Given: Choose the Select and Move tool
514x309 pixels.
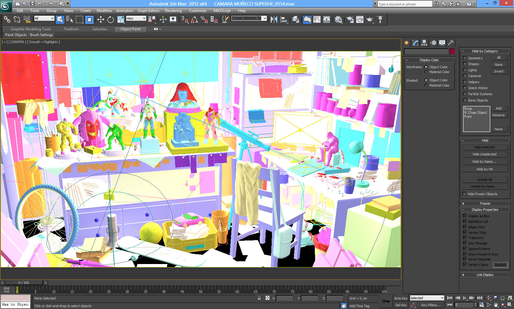Looking at the screenshot, I should pos(101,20).
